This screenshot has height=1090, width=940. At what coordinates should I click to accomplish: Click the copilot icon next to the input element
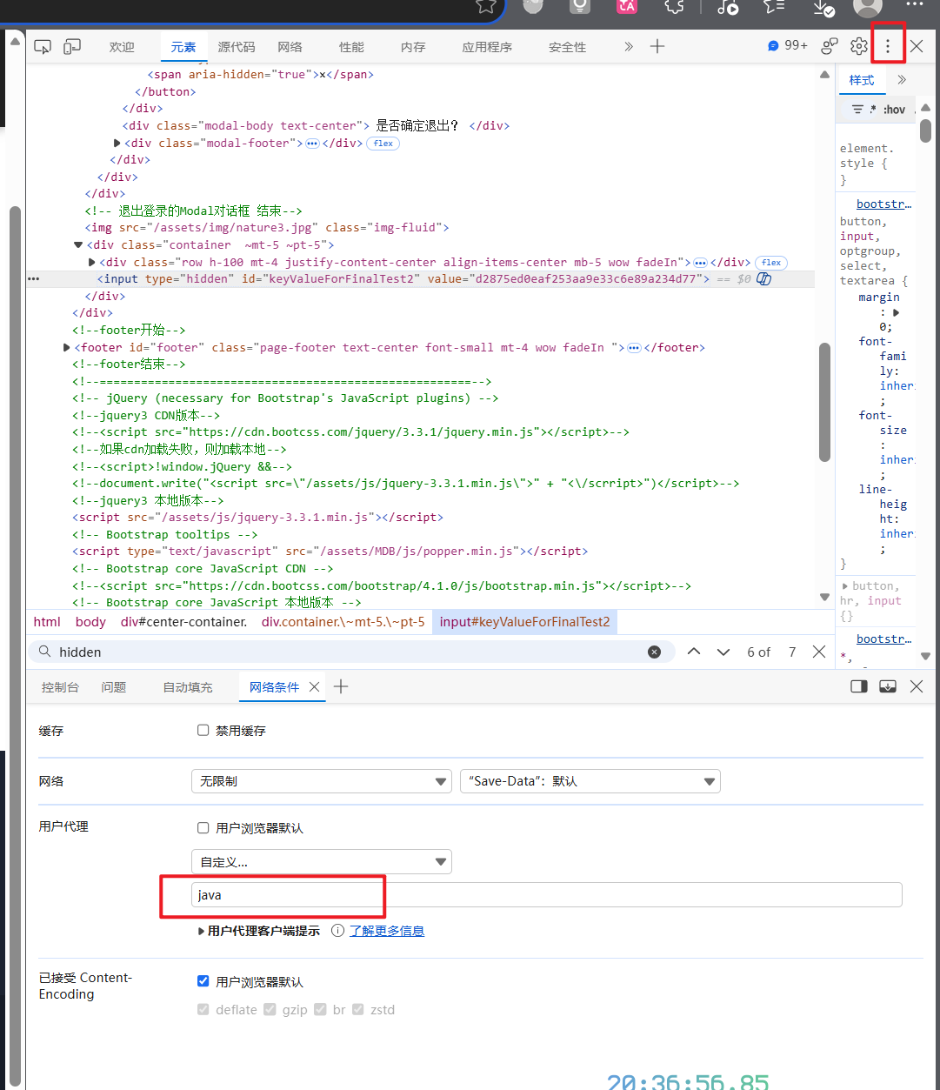coord(764,279)
